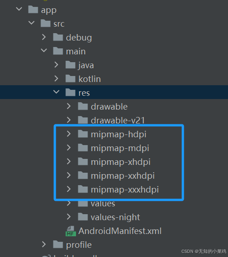The height and width of the screenshot is (257, 228).
Task: Select the mipmap-xxxhdpi tree label
Action: click(125, 190)
